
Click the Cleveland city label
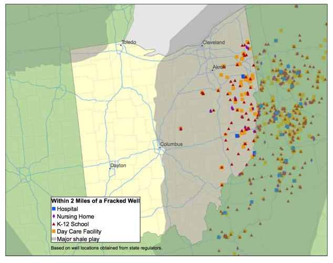213,43
